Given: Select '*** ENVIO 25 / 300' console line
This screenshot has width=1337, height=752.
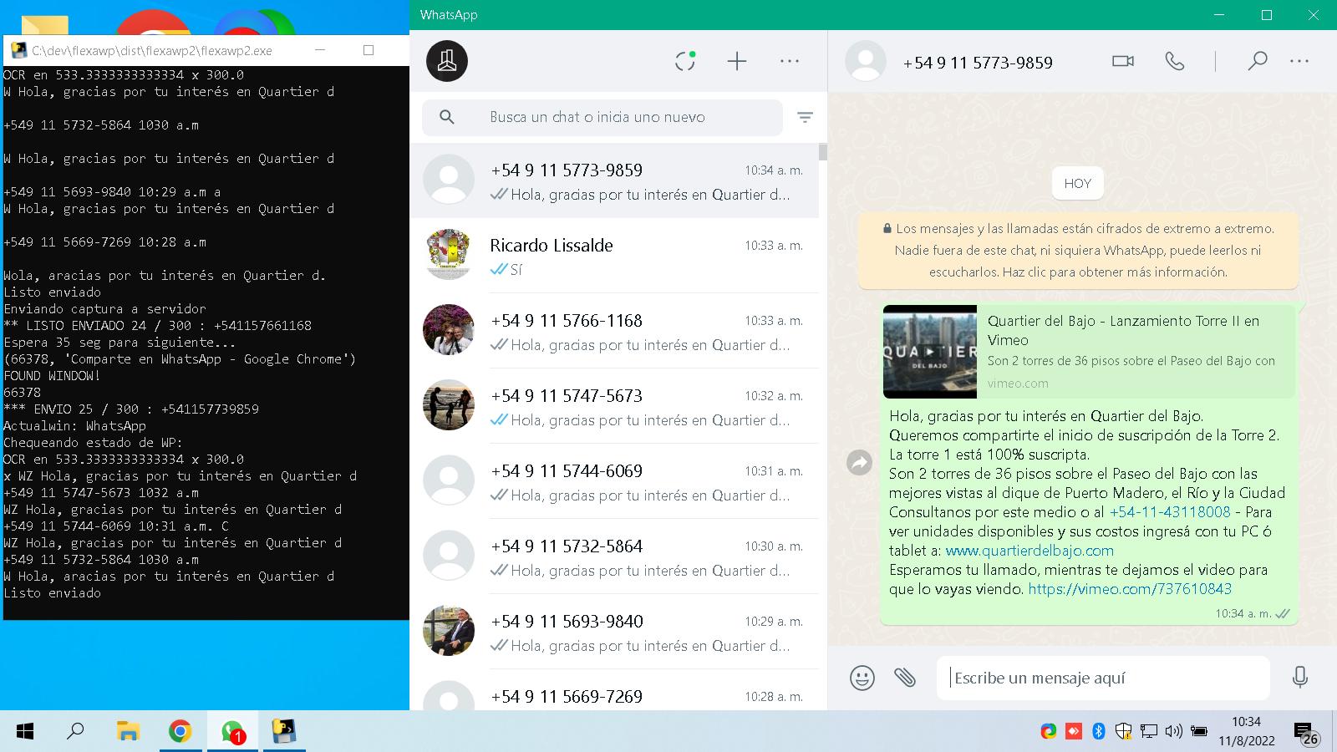Looking at the screenshot, I should 131,409.
